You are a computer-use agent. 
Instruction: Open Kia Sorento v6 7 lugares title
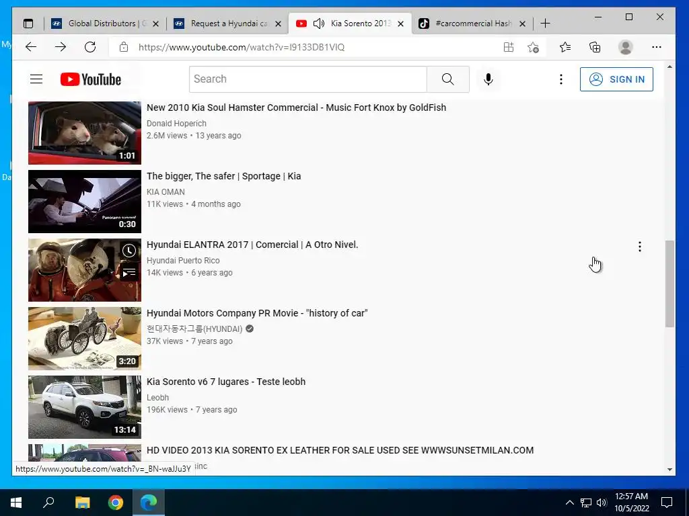point(226,382)
